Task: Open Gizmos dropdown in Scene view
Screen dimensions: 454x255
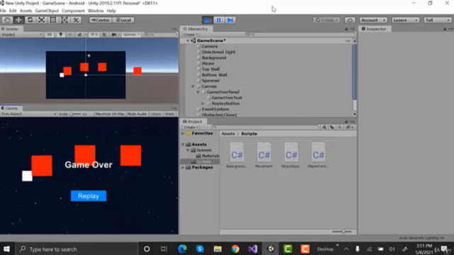Action: 131,35
